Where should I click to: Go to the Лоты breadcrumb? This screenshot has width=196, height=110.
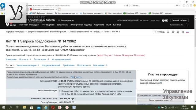coord(106,32)
